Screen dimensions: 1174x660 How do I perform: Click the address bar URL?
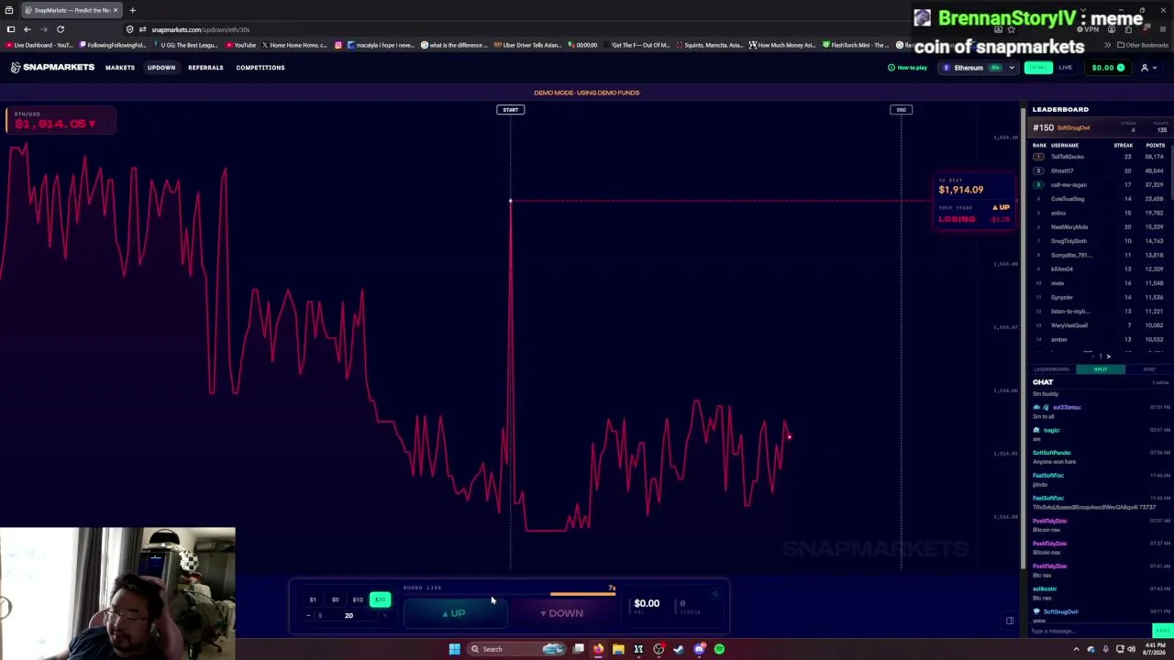click(x=200, y=29)
